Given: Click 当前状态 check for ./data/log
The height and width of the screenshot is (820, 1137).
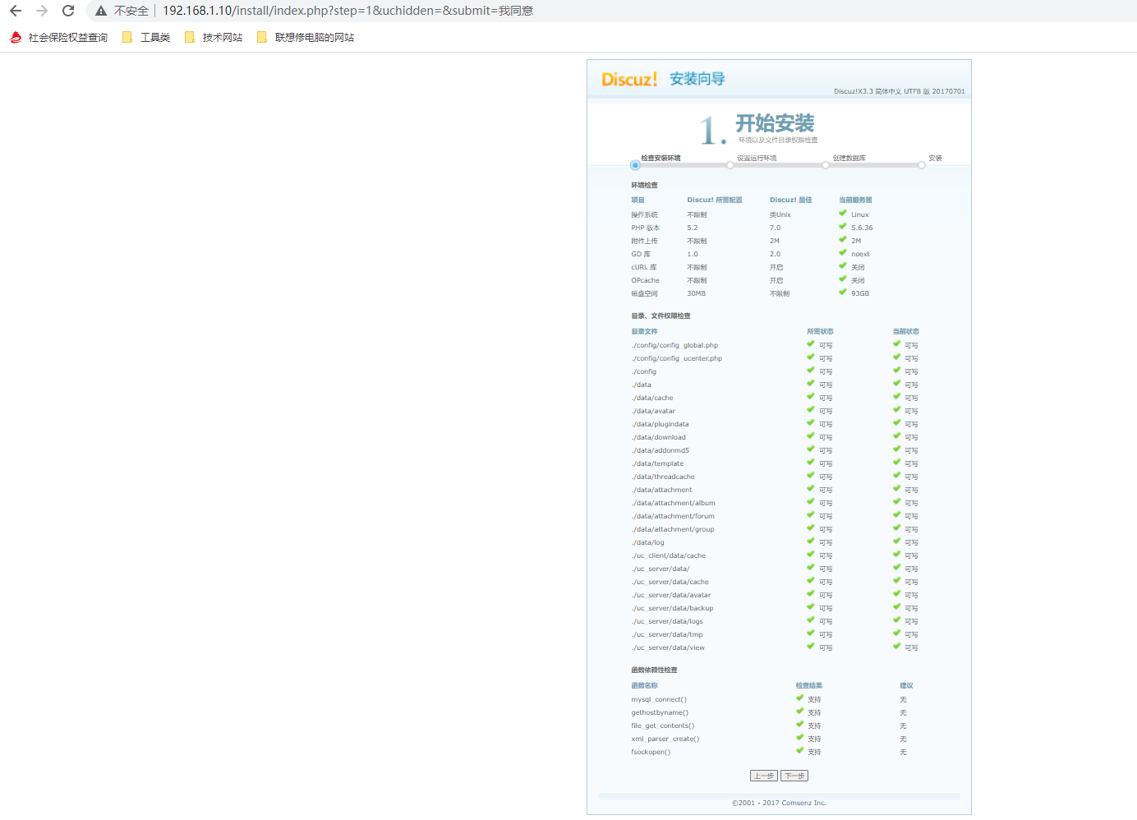Looking at the screenshot, I should pyautogui.click(x=896, y=541).
